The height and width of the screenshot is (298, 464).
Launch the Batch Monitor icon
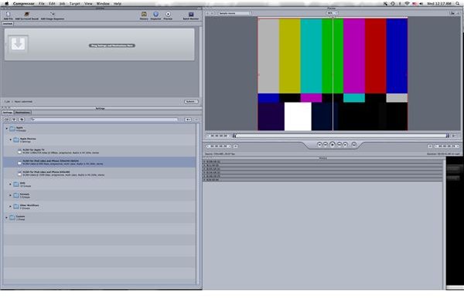click(191, 15)
